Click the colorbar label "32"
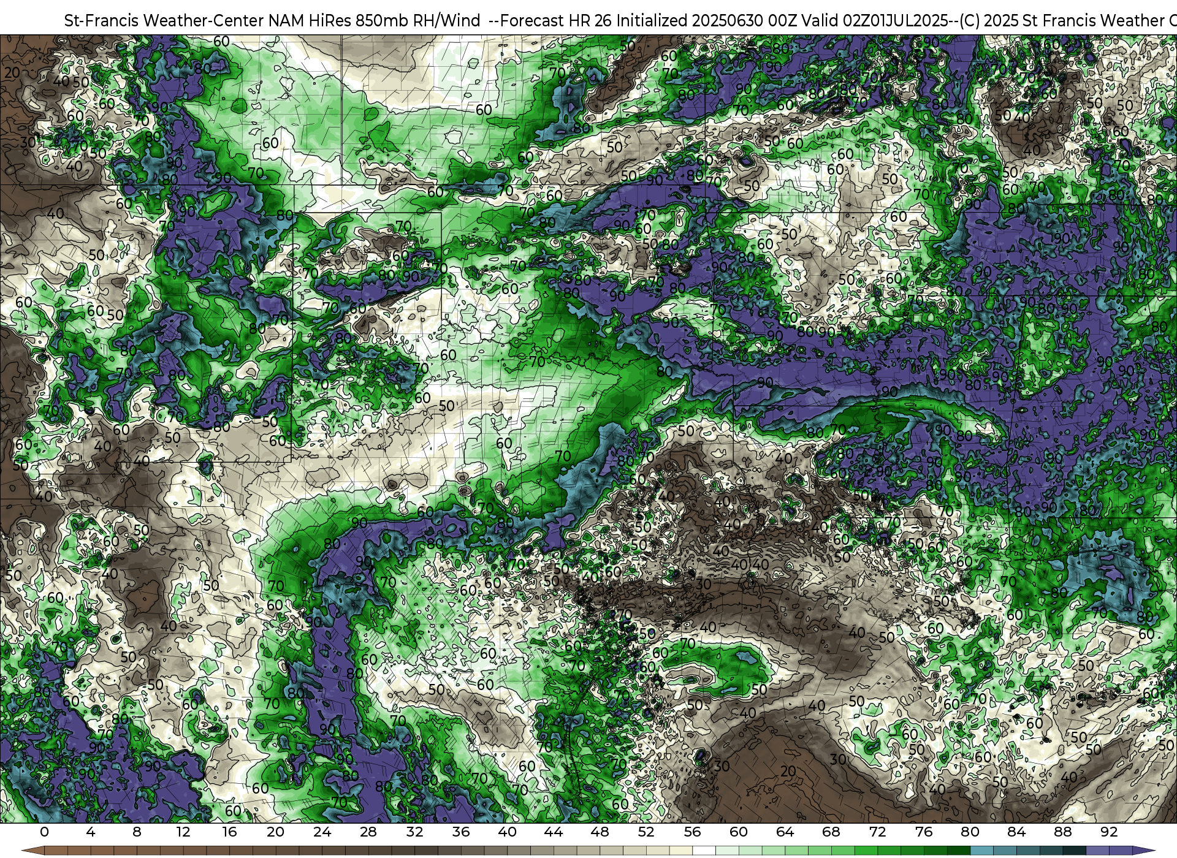This screenshot has width=1177, height=858. point(414,832)
